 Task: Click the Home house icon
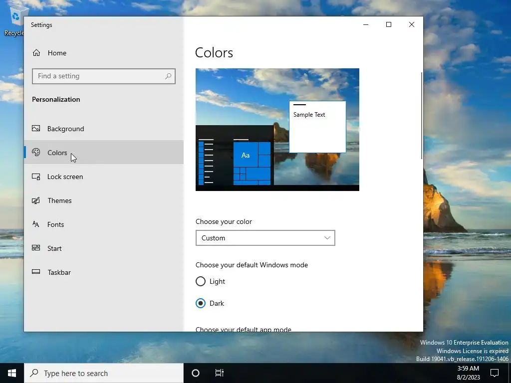[x=36, y=53]
